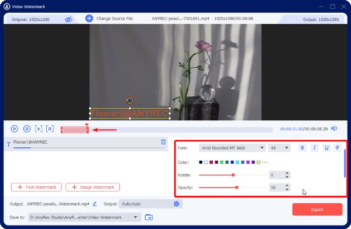Click the Rotate slider handle
The height and width of the screenshot is (229, 351).
click(x=233, y=175)
